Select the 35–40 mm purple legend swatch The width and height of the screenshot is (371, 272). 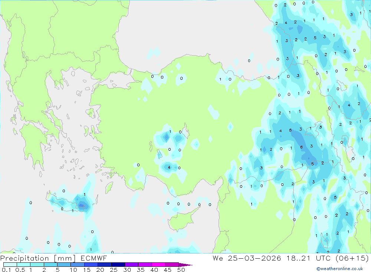145,265
